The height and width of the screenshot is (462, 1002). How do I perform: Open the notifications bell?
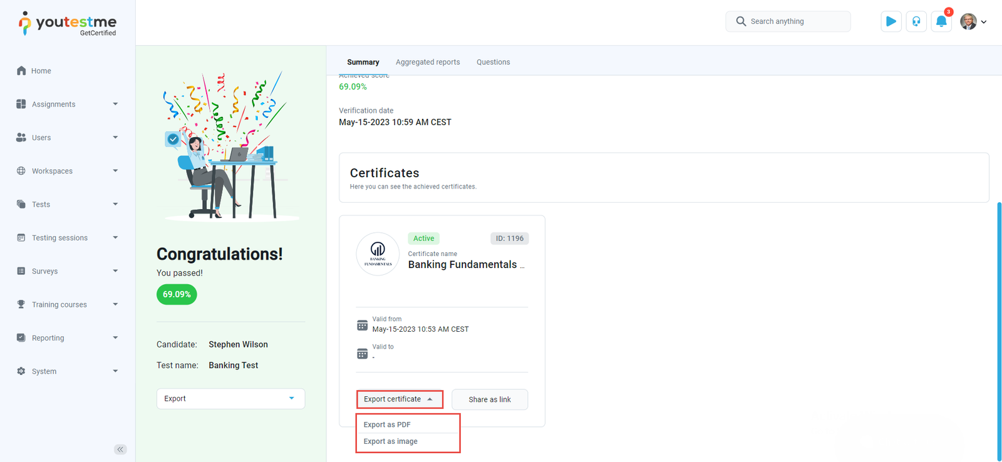coord(941,21)
